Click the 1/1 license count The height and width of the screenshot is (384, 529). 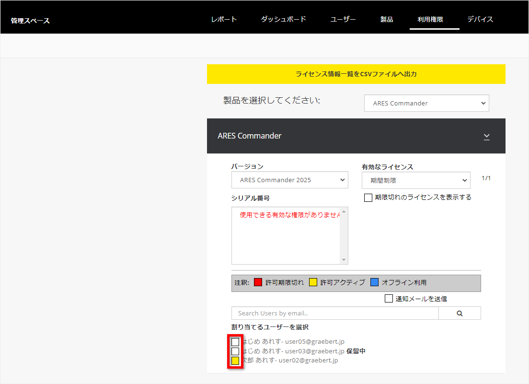(x=486, y=178)
